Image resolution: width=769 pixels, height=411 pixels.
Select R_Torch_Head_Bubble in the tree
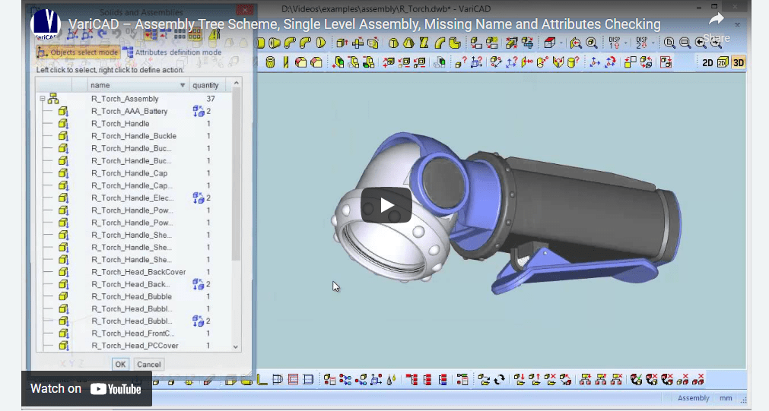[x=132, y=296]
